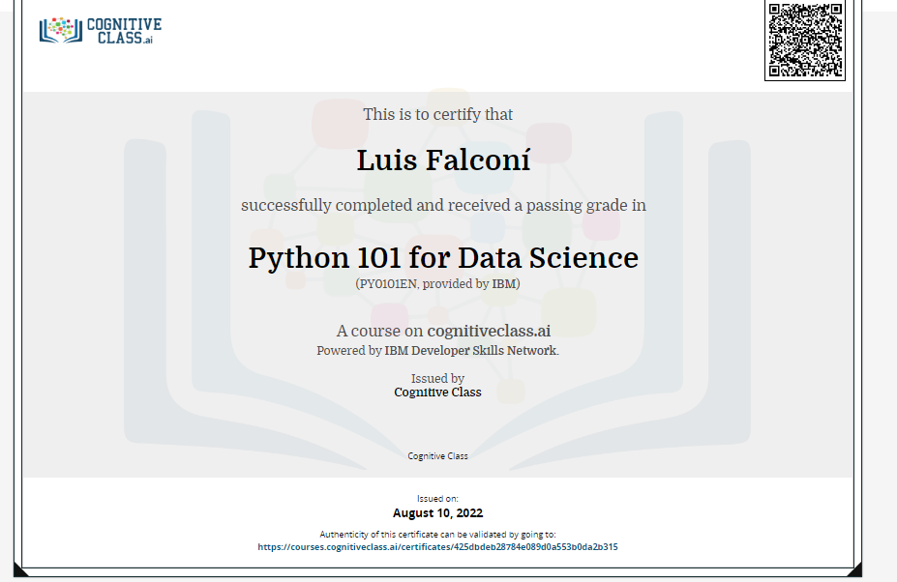Click the Cognitive Class logo
The image size is (897, 582).
pos(101,30)
